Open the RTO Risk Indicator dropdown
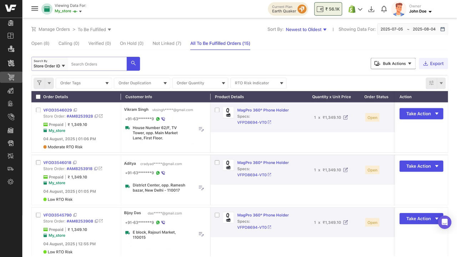This screenshot has width=457, height=257. coord(258,83)
